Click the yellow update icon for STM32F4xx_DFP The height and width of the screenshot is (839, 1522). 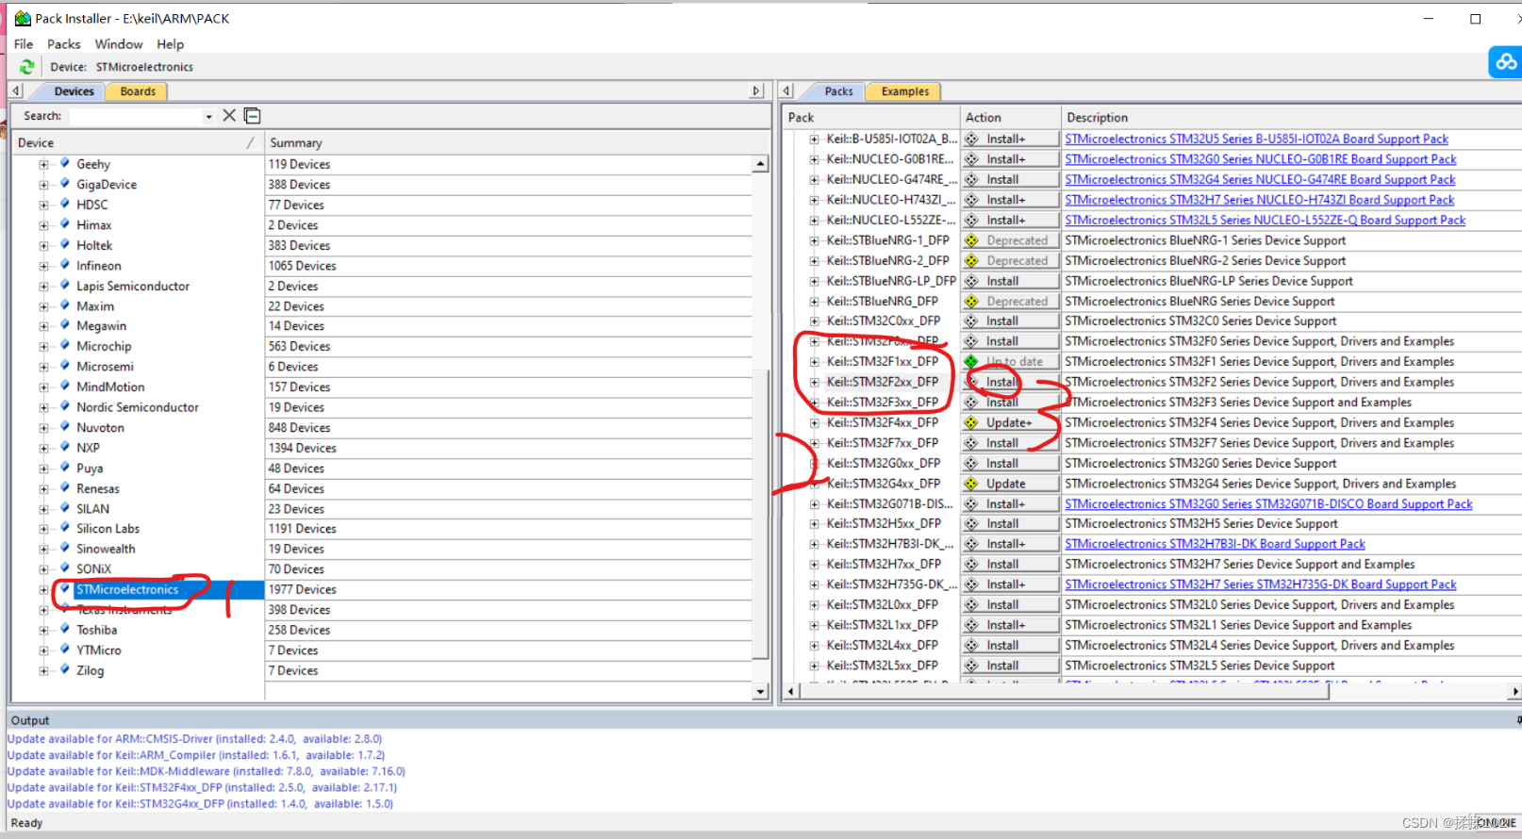(971, 422)
